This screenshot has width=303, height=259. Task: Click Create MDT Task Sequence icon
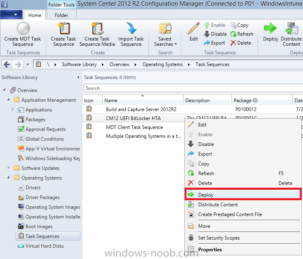(x=23, y=28)
